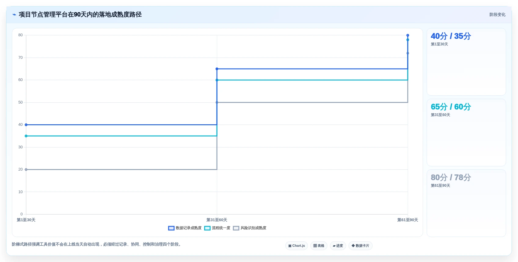Click the 50 y-axis tick label
Screen dimensions: 518x262
click(x=20, y=102)
